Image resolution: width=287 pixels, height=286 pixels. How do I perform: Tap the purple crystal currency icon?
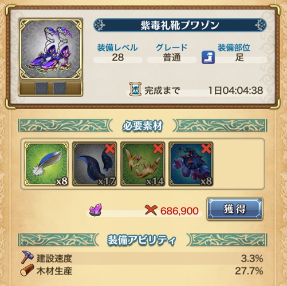coord(96,210)
